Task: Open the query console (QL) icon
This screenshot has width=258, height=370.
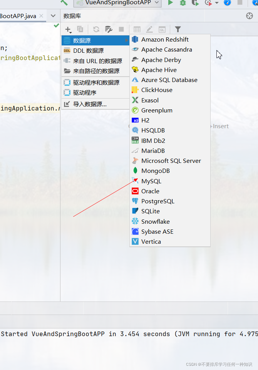Action: click(x=162, y=30)
